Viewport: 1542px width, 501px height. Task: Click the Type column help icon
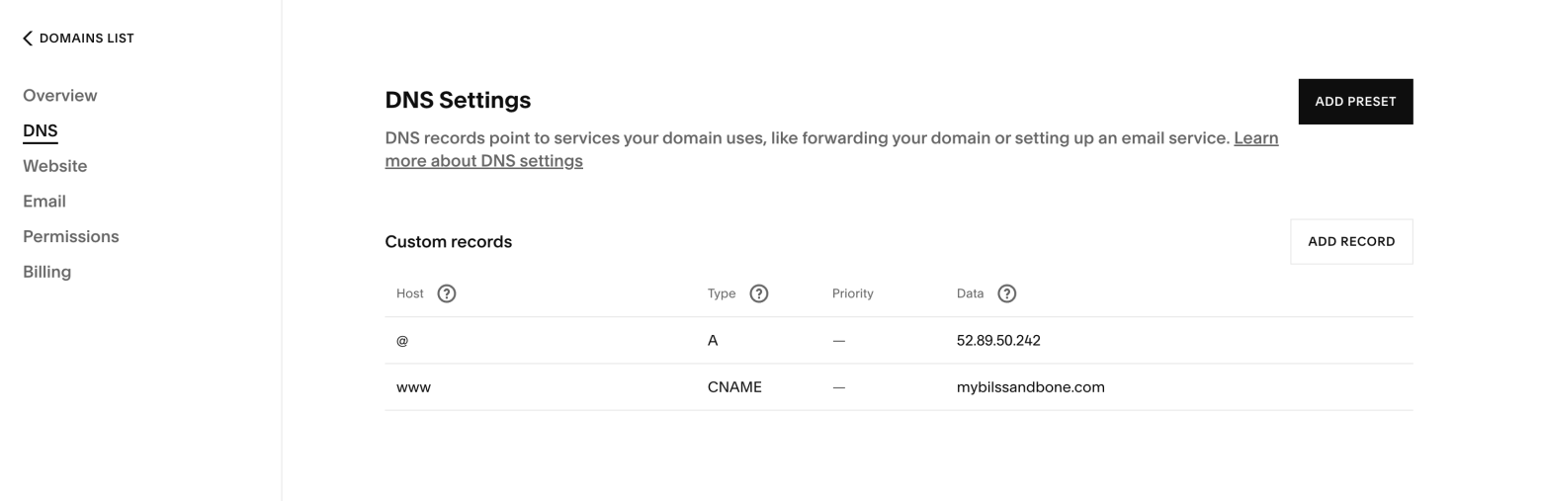[x=759, y=293]
